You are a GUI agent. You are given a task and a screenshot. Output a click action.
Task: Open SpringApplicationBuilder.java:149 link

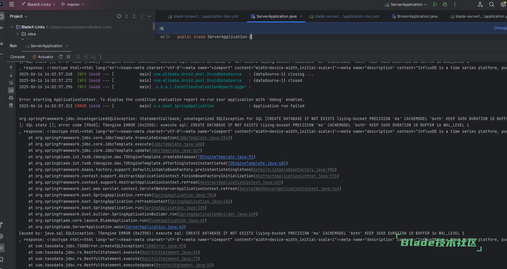click(x=217, y=214)
